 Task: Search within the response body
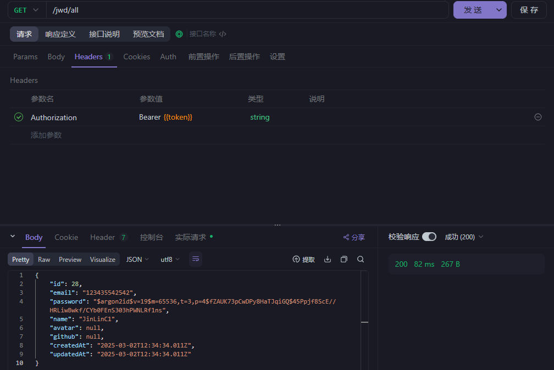(x=361, y=259)
